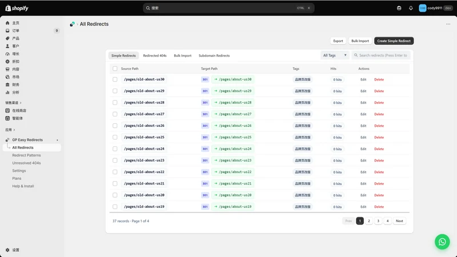Check the select-all header checkbox
The width and height of the screenshot is (457, 257).
coord(115,69)
